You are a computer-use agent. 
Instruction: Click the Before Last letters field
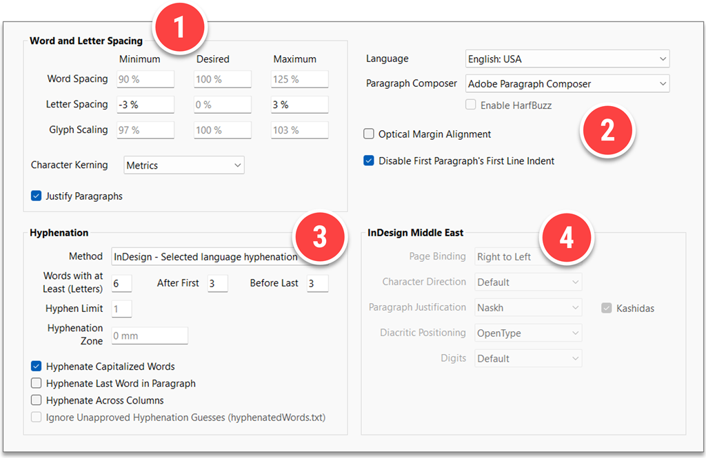tap(317, 284)
